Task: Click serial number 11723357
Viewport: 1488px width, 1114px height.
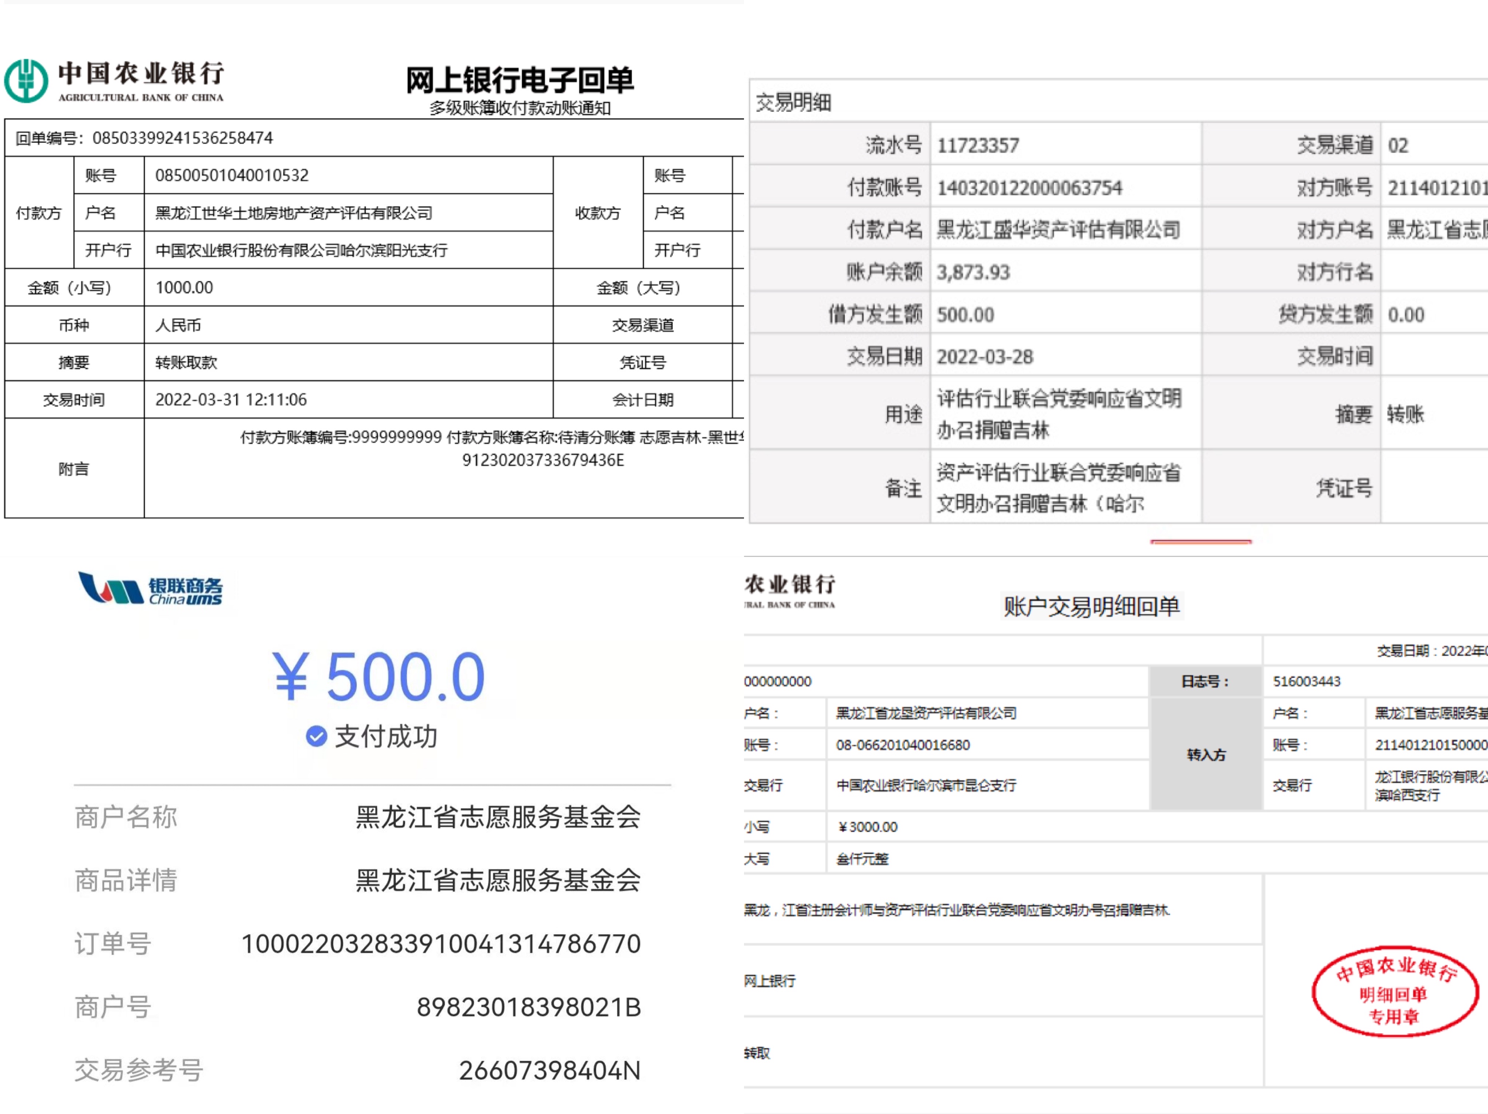Action: tap(978, 145)
